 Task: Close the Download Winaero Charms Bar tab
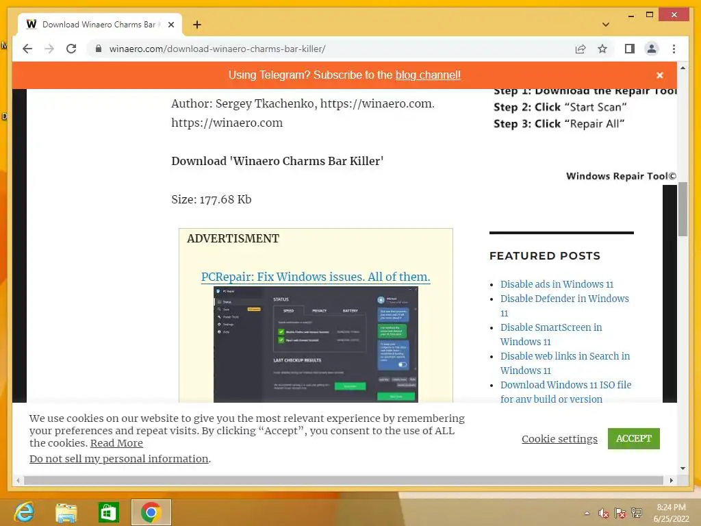point(170,25)
